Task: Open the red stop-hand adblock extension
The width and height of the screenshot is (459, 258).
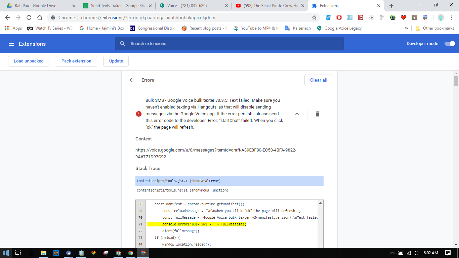Action: (339, 17)
